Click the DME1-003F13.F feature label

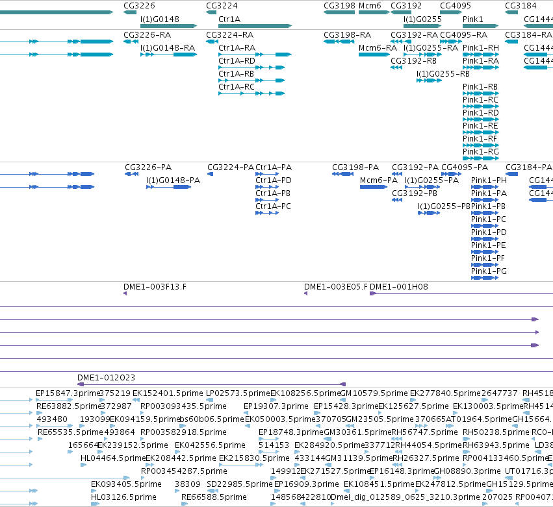pyautogui.click(x=155, y=287)
